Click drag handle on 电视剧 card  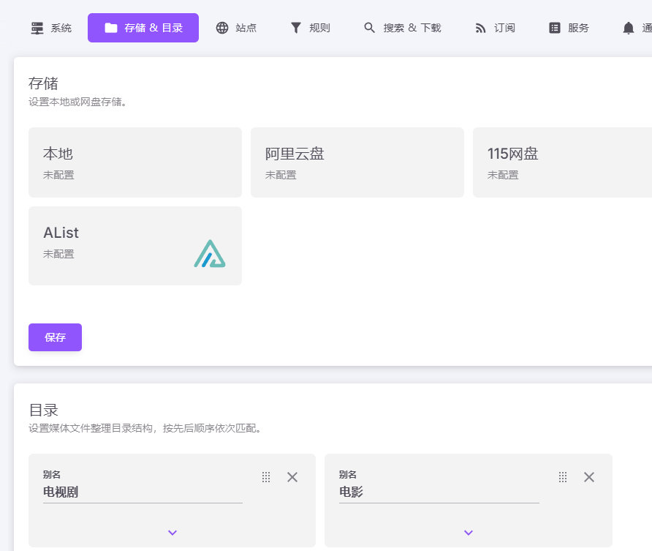pyautogui.click(x=266, y=477)
